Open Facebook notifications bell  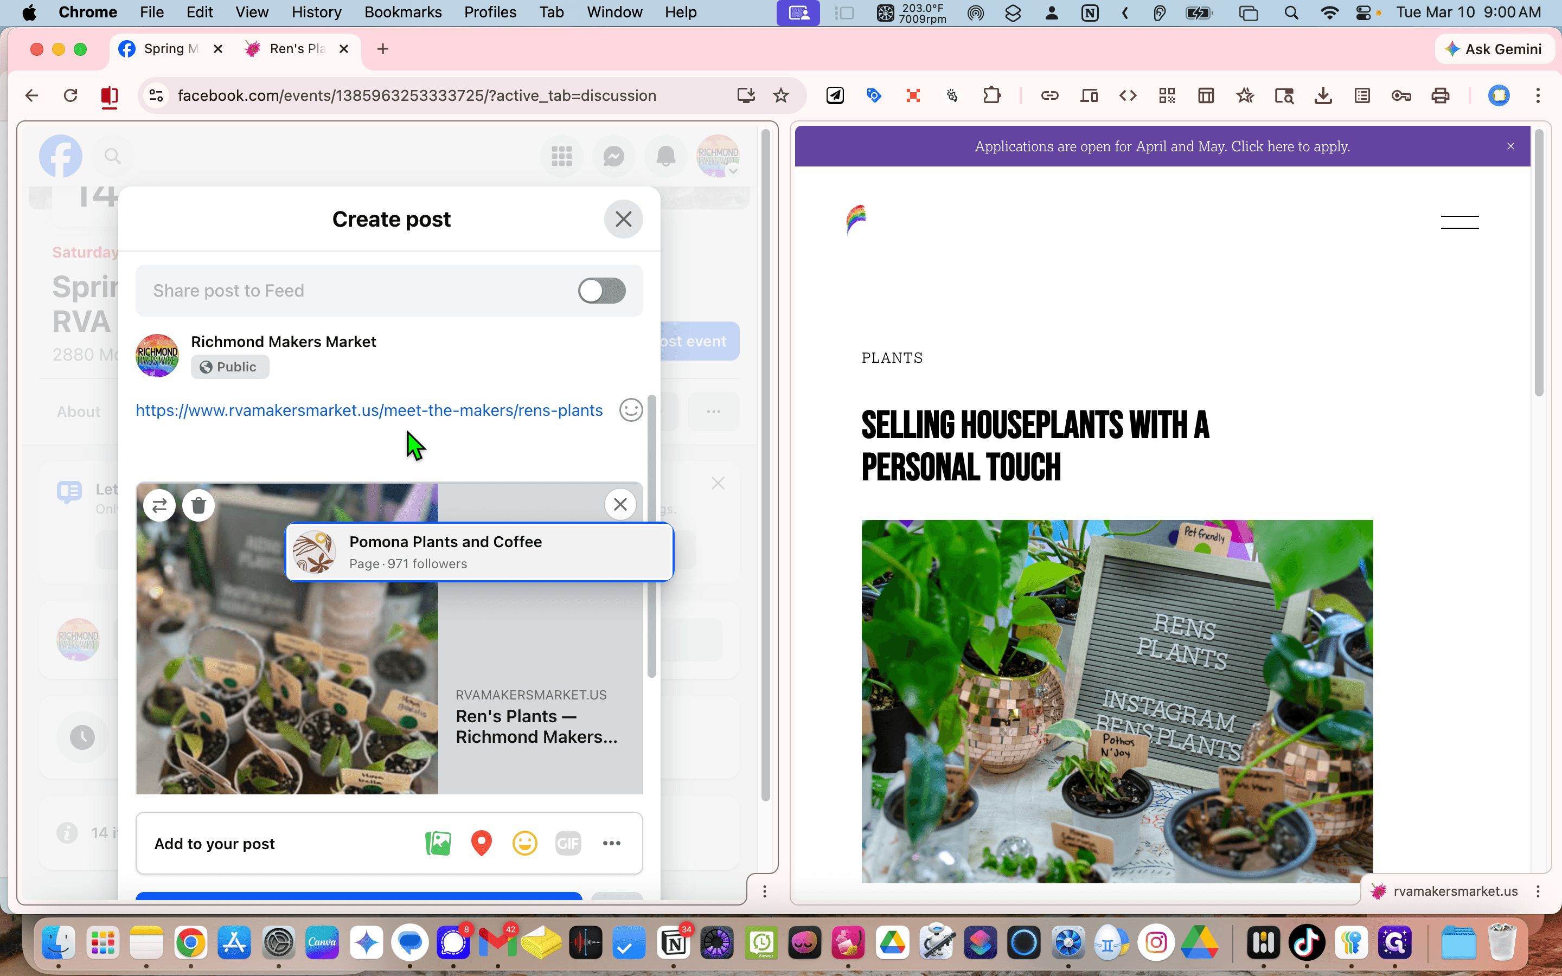pyautogui.click(x=665, y=156)
